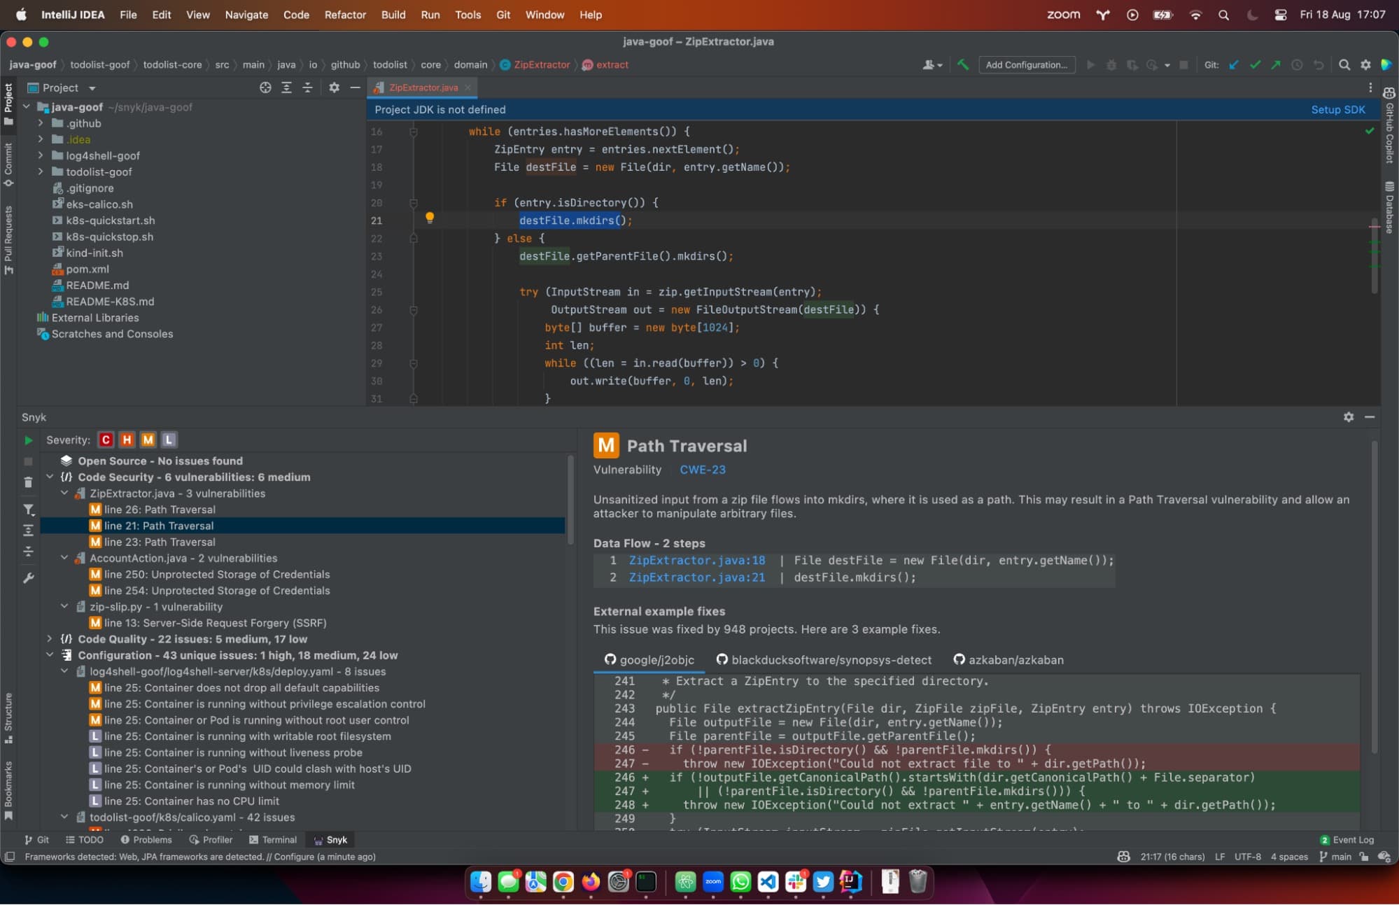Image resolution: width=1399 pixels, height=905 pixels.
Task: Collapse all in Project panel toolbar
Action: click(307, 87)
